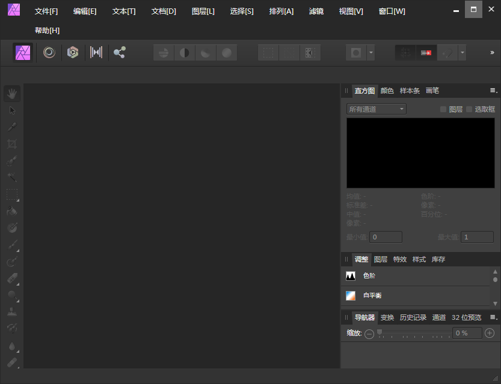Pick the Crop tool in the toolbox

click(12, 144)
